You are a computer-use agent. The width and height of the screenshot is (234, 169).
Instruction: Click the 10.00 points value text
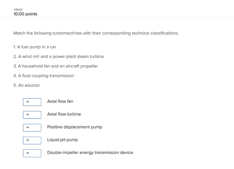[25, 14]
